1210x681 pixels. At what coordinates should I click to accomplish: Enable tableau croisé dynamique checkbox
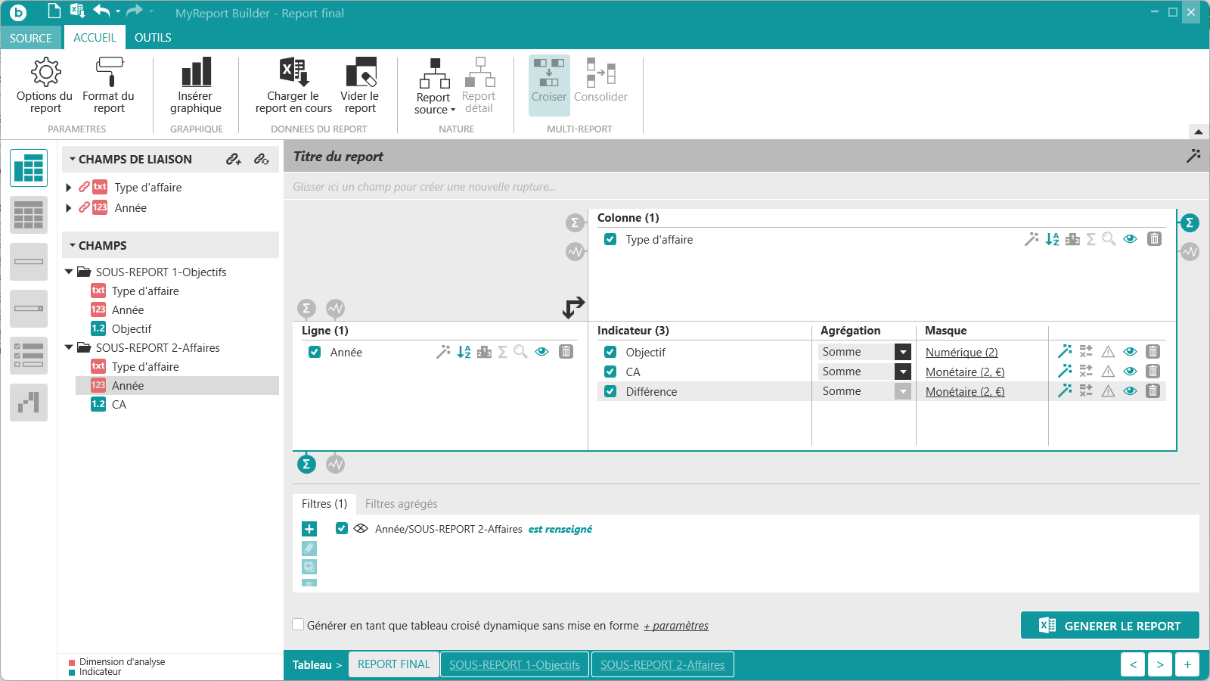click(298, 625)
